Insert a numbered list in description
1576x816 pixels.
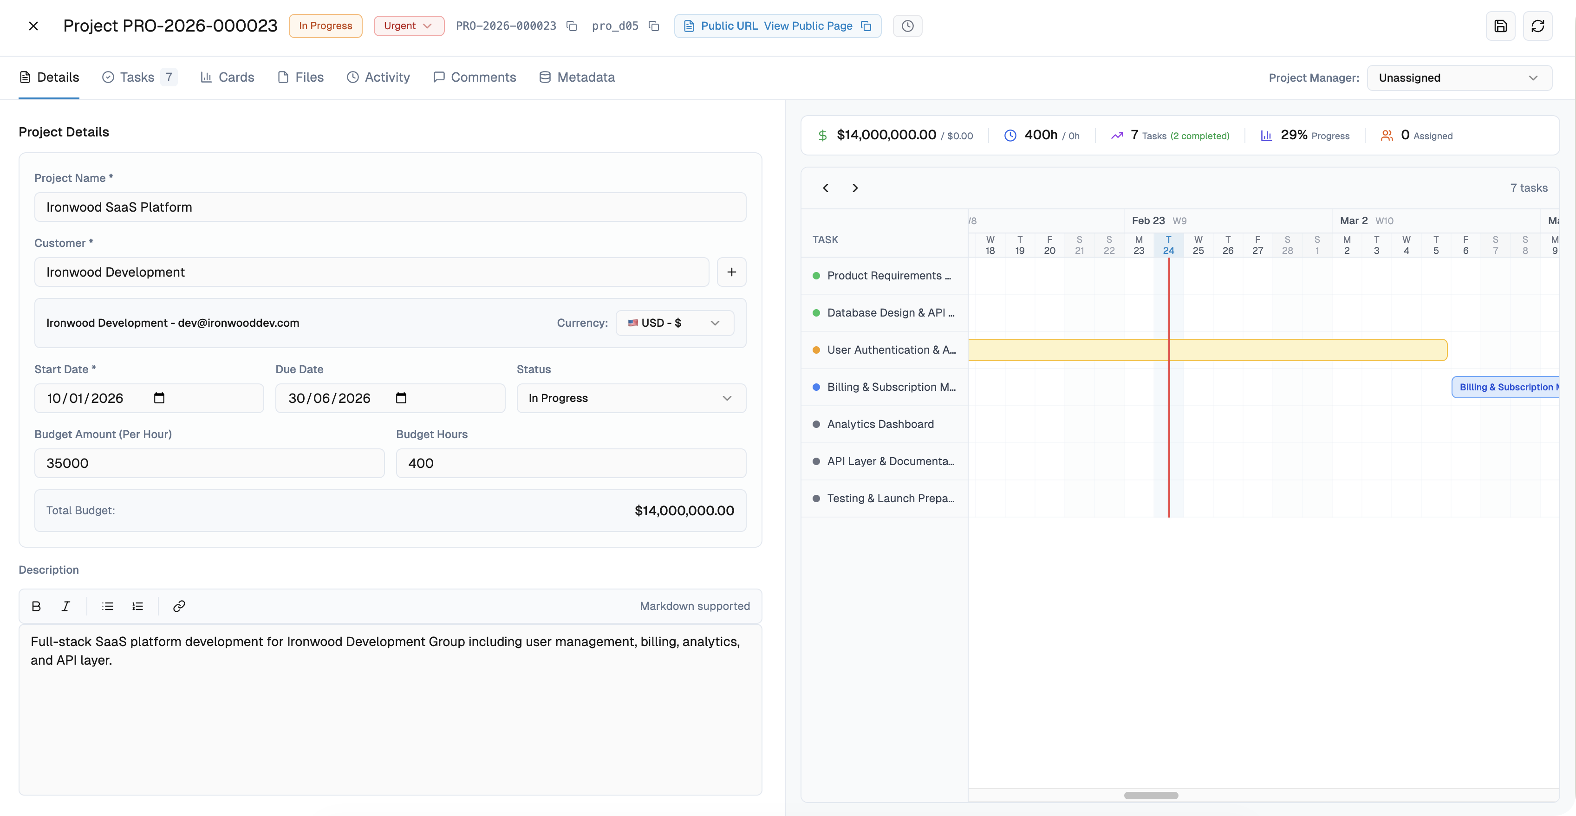point(137,606)
